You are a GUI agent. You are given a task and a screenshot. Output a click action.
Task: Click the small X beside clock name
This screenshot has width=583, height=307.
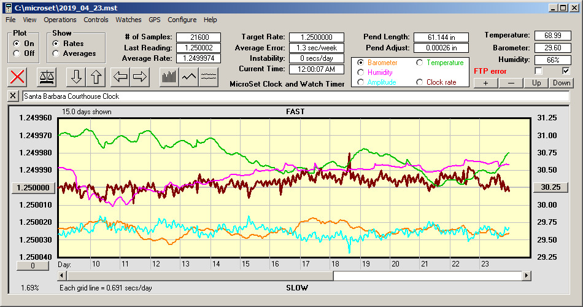click(x=13, y=96)
